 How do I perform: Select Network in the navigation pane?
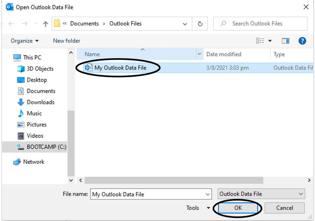point(34,162)
